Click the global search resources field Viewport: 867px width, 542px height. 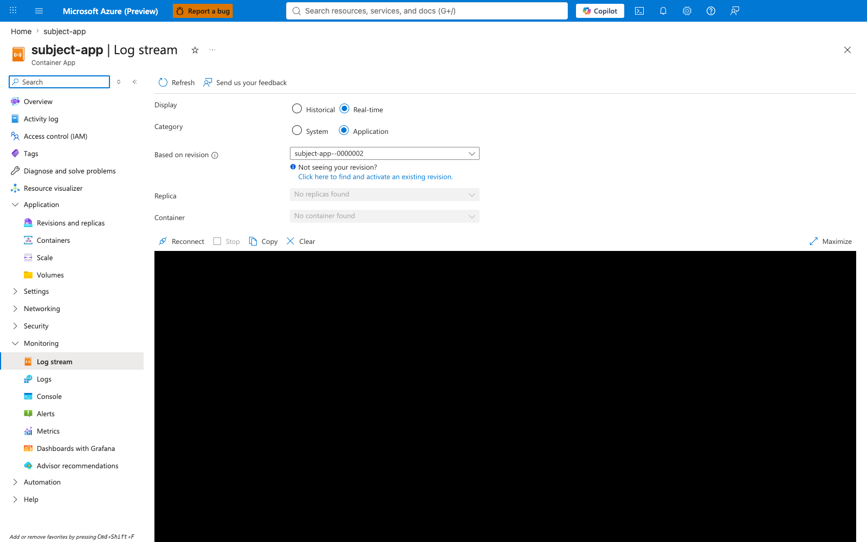pyautogui.click(x=427, y=11)
